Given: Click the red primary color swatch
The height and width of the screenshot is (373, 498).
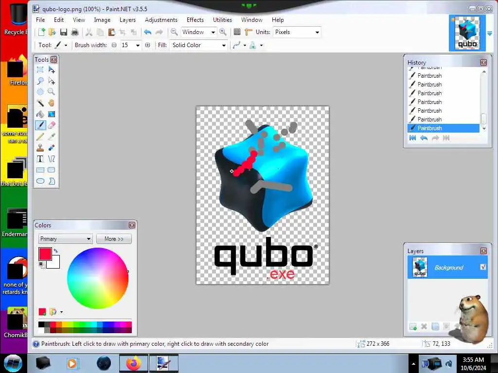Looking at the screenshot, I should point(45,254).
